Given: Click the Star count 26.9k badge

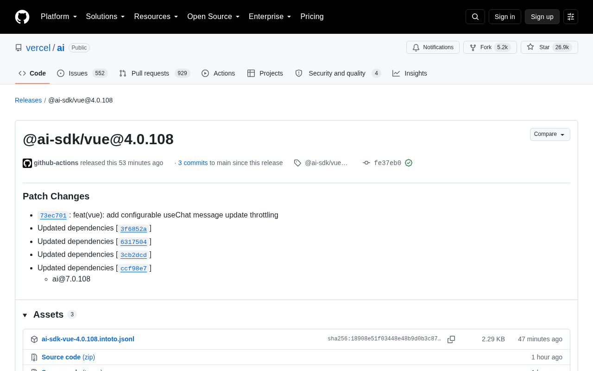Looking at the screenshot, I should pyautogui.click(x=562, y=47).
